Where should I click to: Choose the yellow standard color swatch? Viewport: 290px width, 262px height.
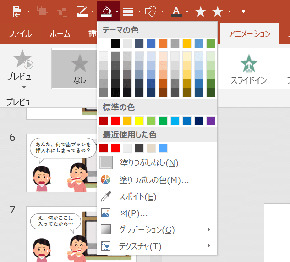(139, 121)
